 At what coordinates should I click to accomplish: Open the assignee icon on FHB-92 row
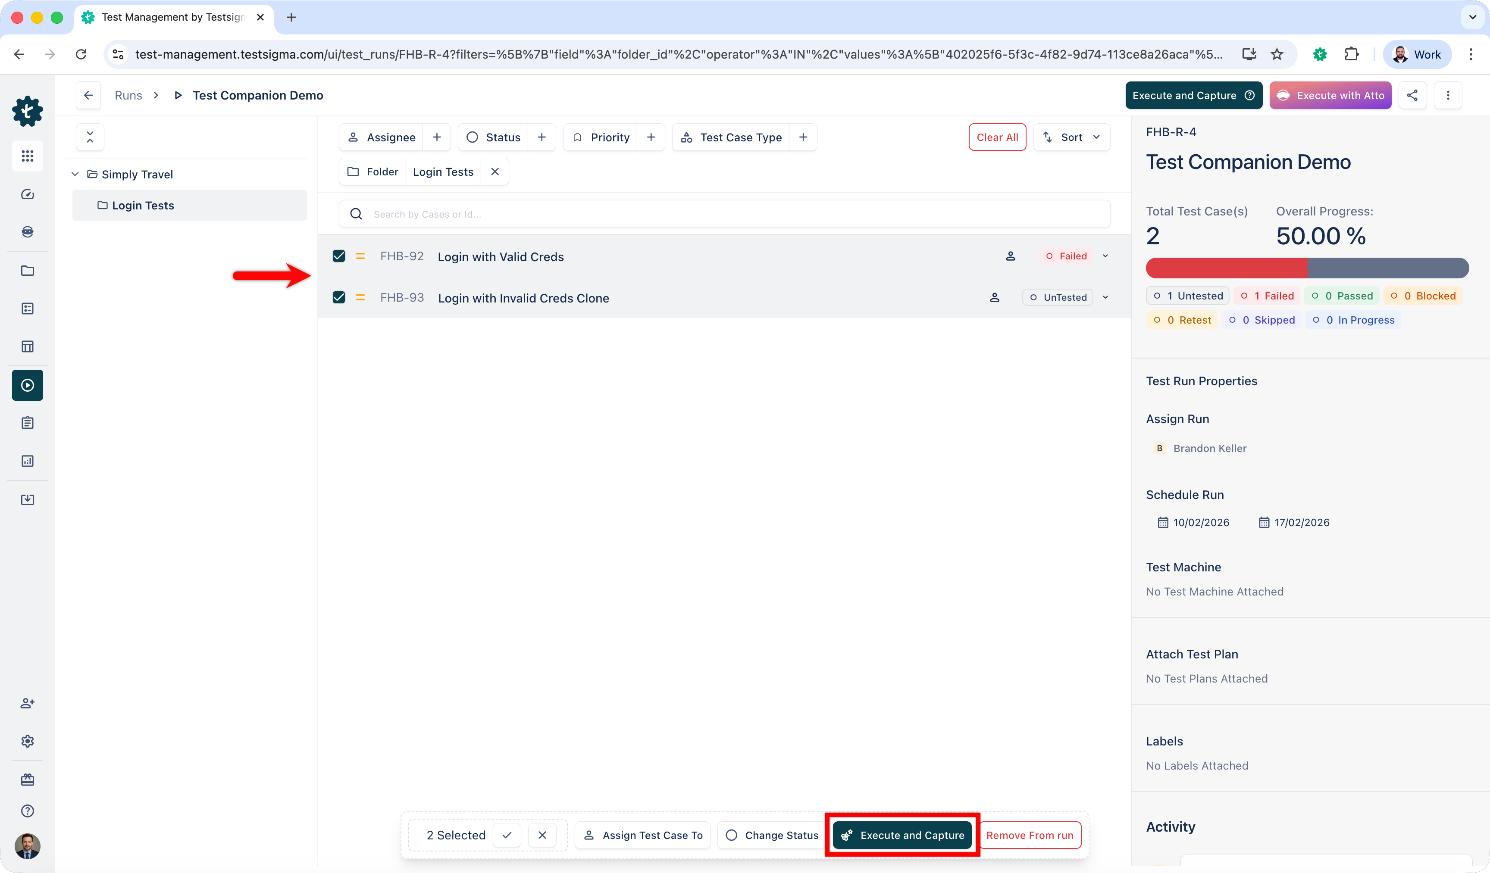tap(1011, 256)
